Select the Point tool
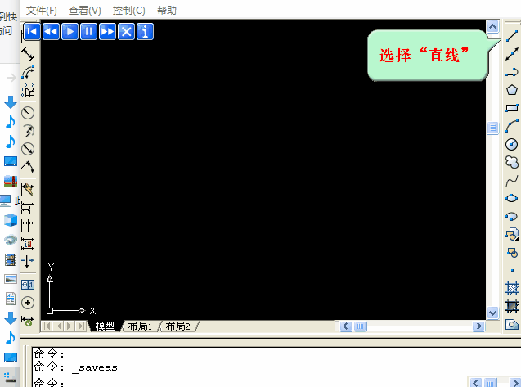Screen dimensions: 521x387 (512, 271)
